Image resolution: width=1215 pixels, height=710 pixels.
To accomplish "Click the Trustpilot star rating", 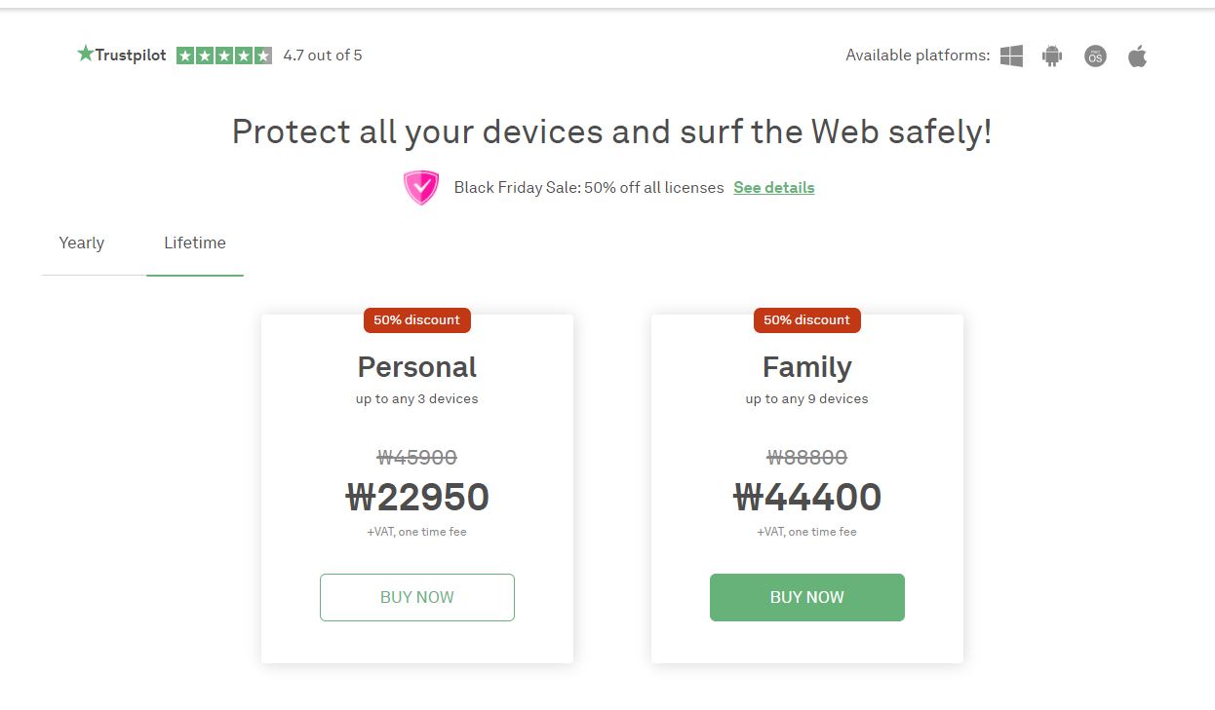I will [224, 56].
